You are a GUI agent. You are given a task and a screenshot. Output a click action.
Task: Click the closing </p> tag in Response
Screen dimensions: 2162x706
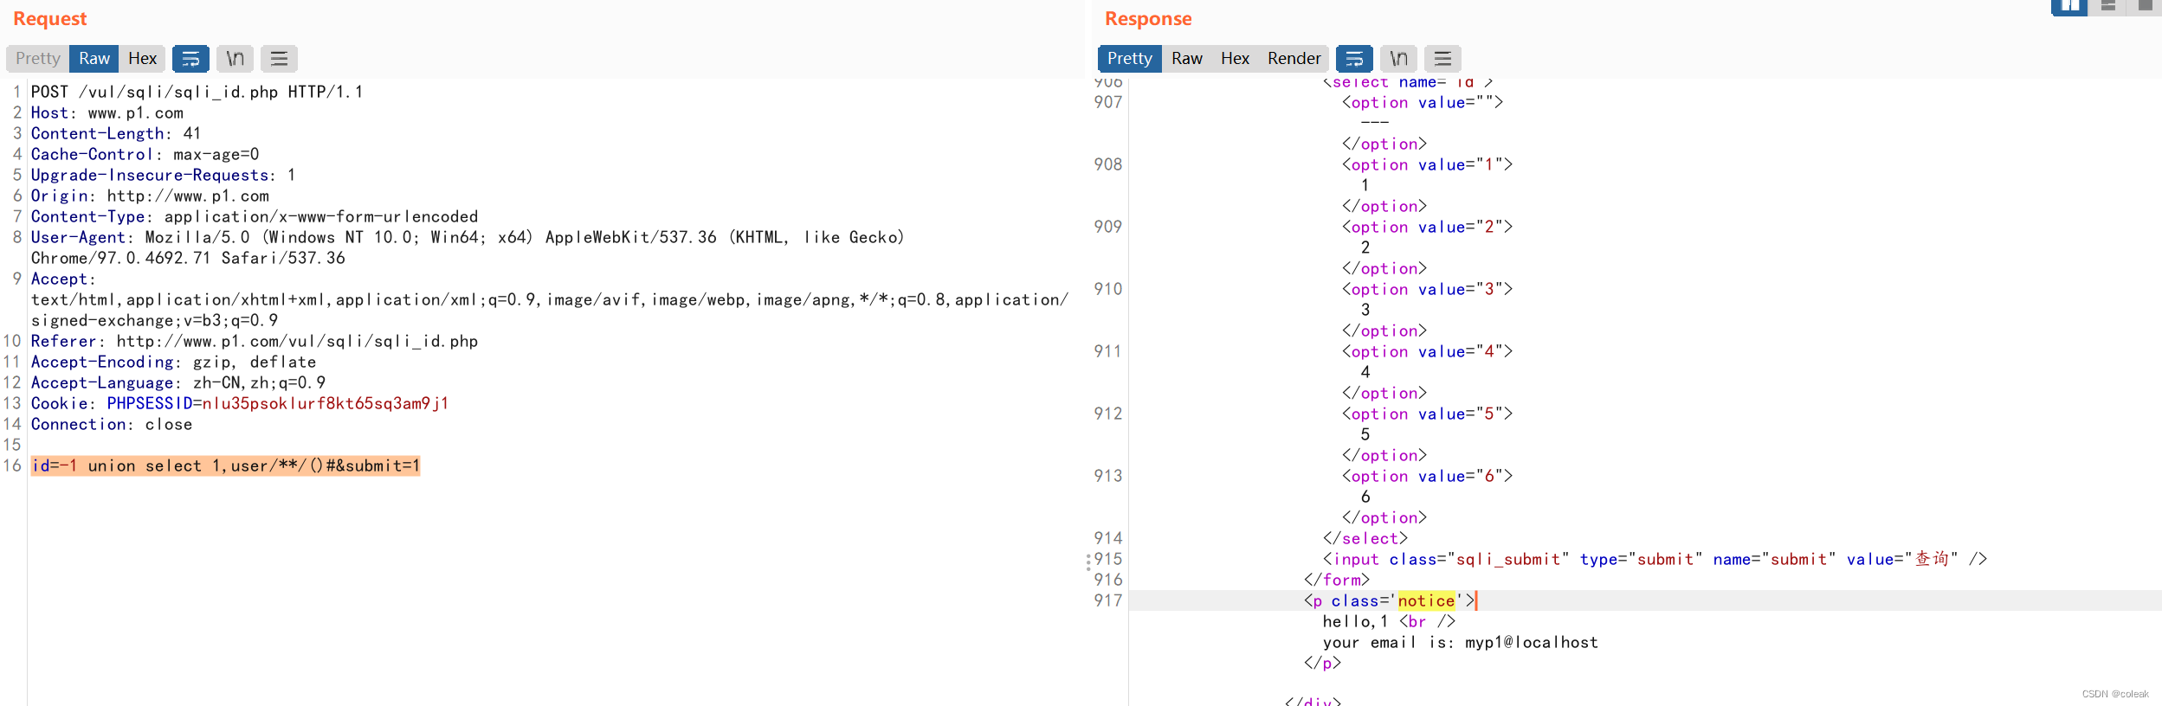pos(1322,663)
